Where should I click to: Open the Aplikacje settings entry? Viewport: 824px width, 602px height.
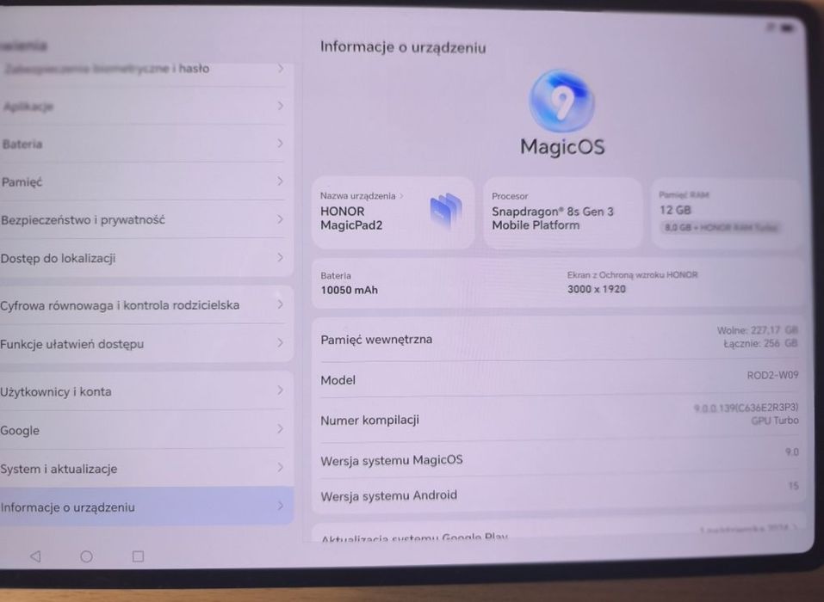pyautogui.click(x=145, y=107)
